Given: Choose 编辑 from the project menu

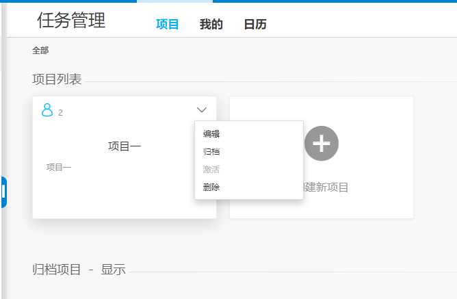Looking at the screenshot, I should click(x=211, y=134).
